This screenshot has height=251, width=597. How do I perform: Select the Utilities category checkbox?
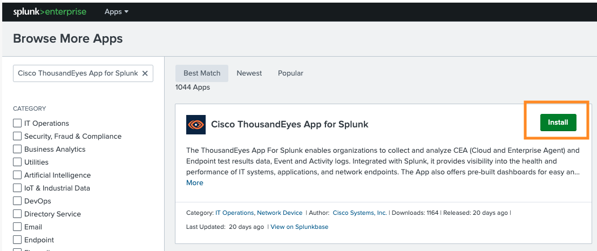click(x=17, y=162)
